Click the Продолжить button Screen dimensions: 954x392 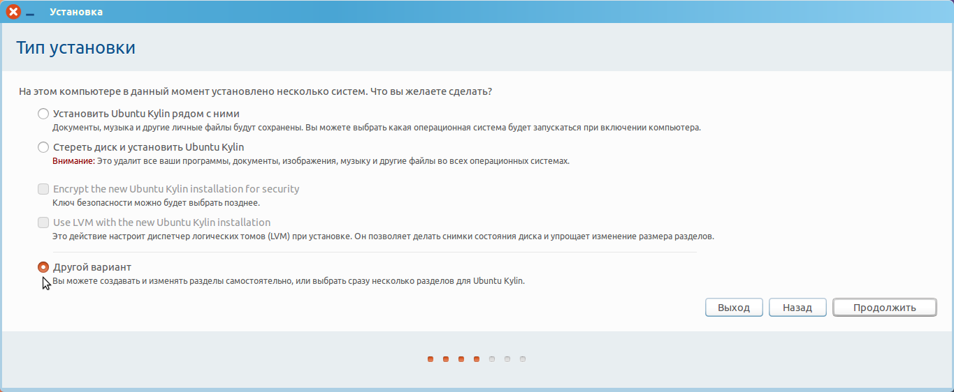pos(885,308)
